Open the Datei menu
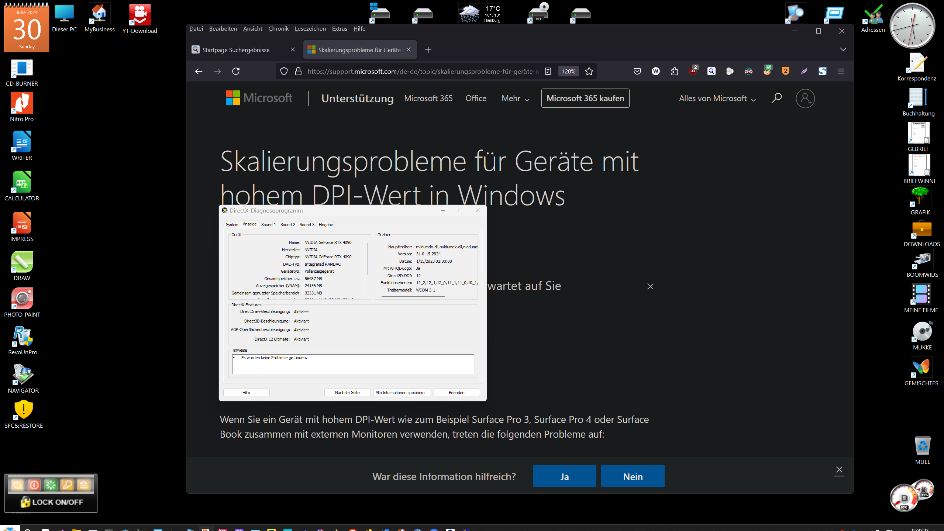The height and width of the screenshot is (531, 944). coord(196,28)
